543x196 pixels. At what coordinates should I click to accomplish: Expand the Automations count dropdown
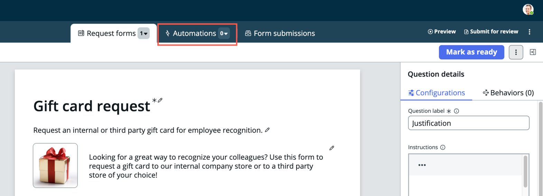click(224, 33)
